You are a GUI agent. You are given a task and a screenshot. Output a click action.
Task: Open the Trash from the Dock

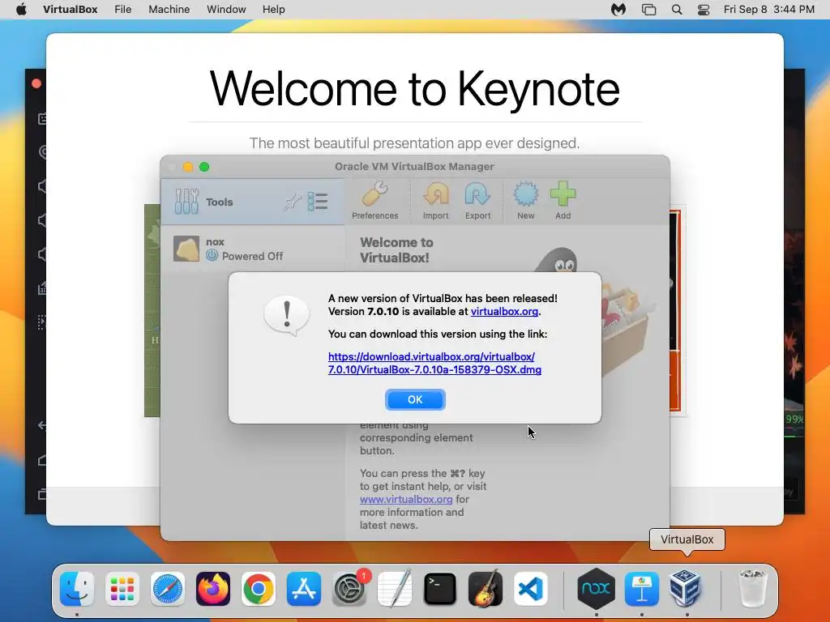click(752, 589)
